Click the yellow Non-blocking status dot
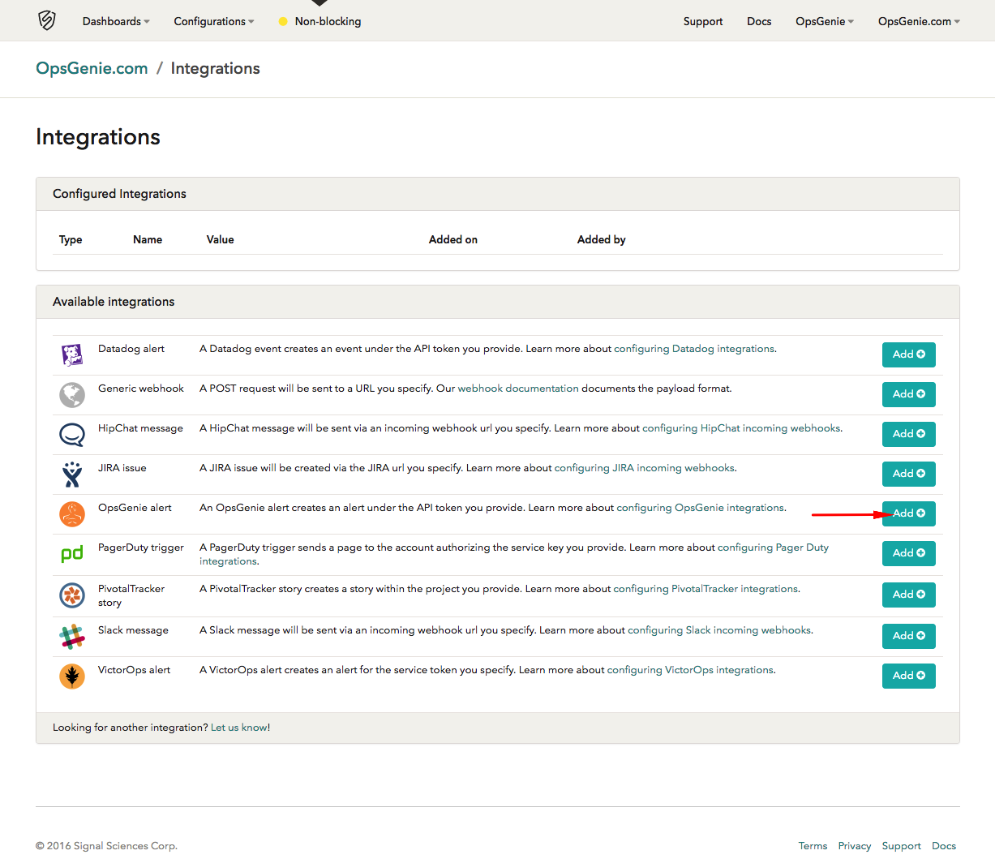The image size is (995, 859). click(x=283, y=22)
